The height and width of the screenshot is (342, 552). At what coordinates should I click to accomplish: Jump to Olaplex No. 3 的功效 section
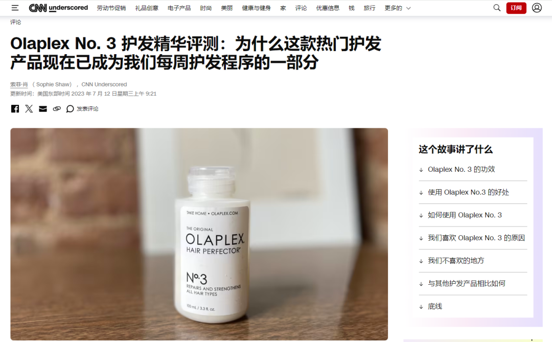[461, 169]
